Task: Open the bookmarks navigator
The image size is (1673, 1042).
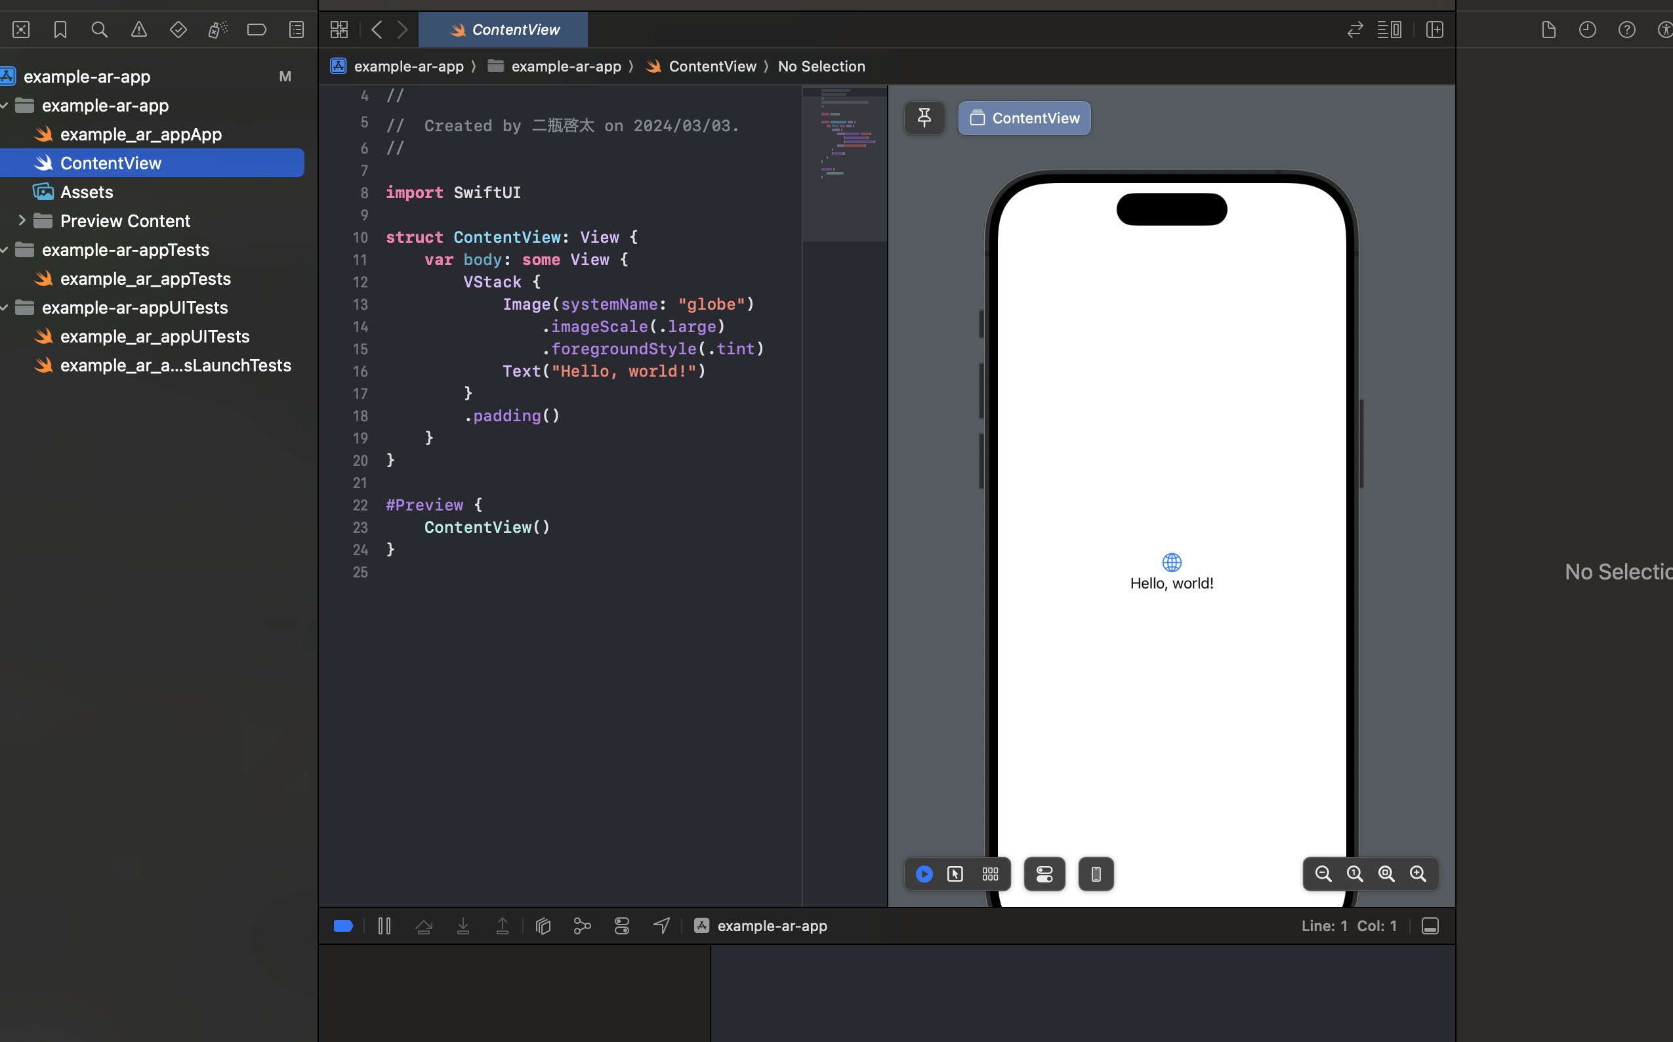Action: point(60,30)
